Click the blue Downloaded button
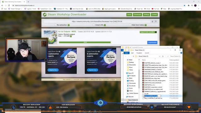201x113 pixels. (x=152, y=42)
